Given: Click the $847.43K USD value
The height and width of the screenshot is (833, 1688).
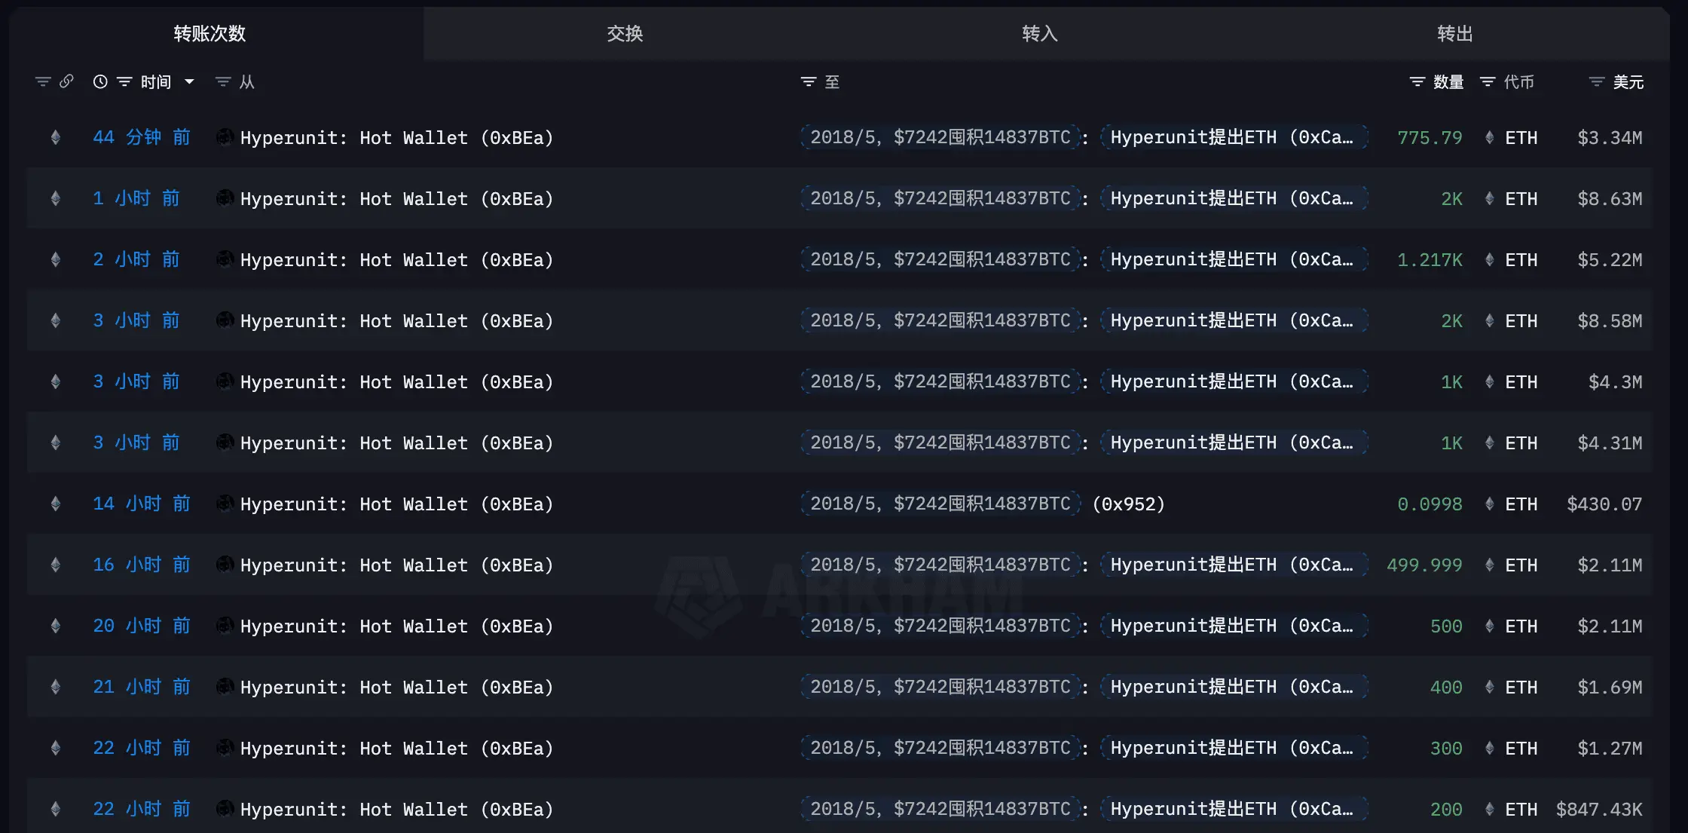Looking at the screenshot, I should pos(1599,810).
